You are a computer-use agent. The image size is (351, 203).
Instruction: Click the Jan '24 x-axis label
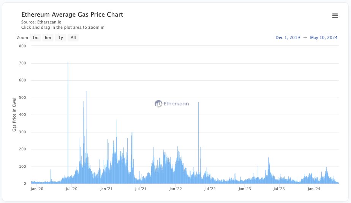314,189
